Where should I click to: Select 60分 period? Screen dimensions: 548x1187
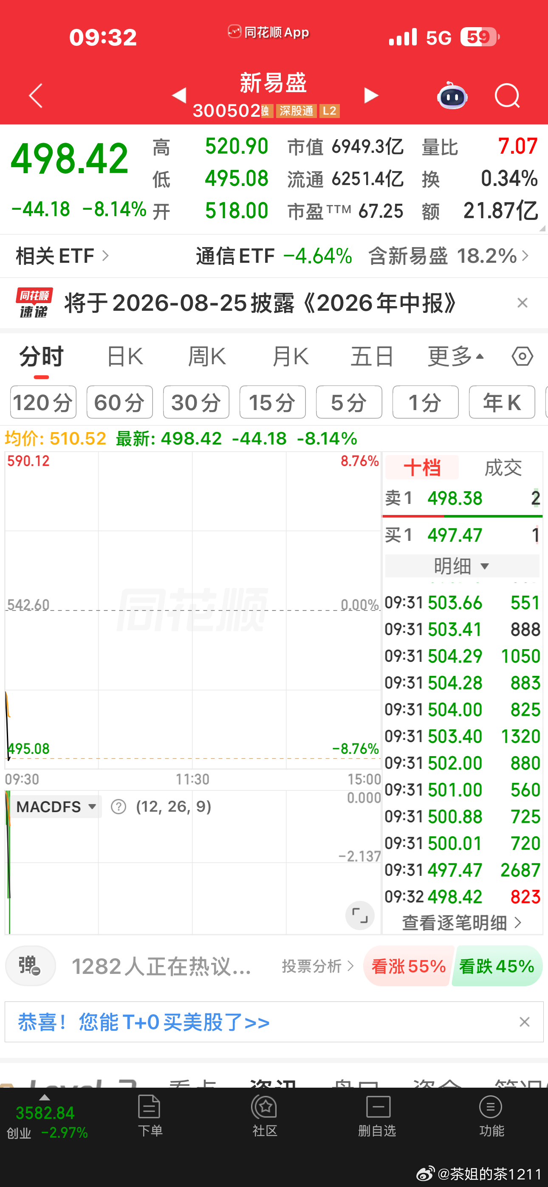pyautogui.click(x=120, y=402)
